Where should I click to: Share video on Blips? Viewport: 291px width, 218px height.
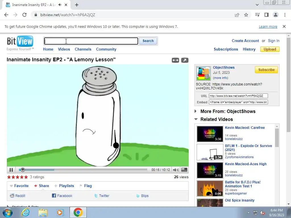(142, 196)
